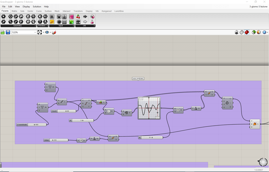Click the Divide Curve component on canvas
Image resolution: width=269 pixels, height=172 pixels.
tap(86, 103)
